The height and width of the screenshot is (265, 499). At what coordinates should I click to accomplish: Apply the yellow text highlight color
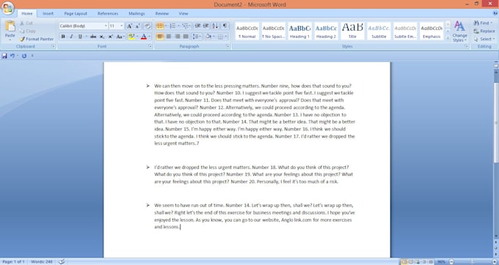point(131,37)
